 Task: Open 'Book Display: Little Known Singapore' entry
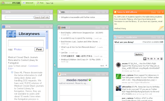tap(82, 33)
